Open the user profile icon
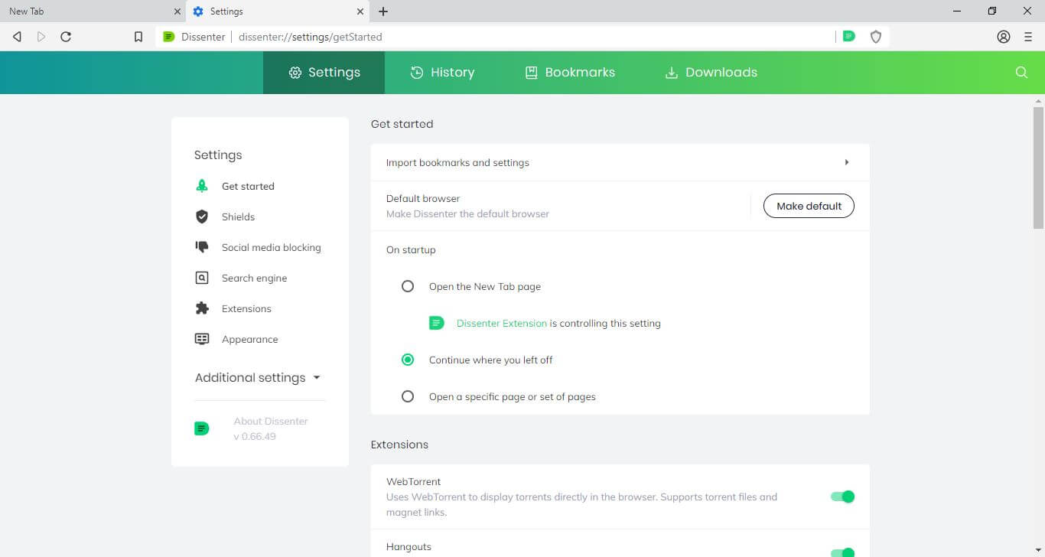 [1004, 37]
